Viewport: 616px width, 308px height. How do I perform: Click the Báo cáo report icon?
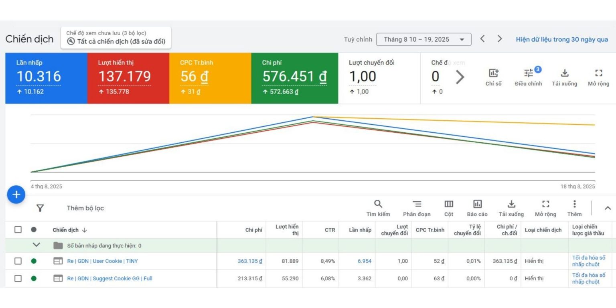pyautogui.click(x=477, y=204)
